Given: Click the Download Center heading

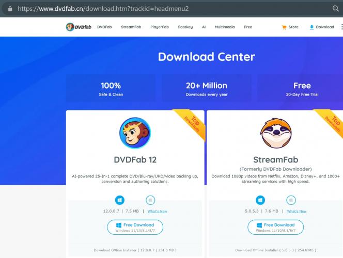Looking at the screenshot, I should 207,57.
